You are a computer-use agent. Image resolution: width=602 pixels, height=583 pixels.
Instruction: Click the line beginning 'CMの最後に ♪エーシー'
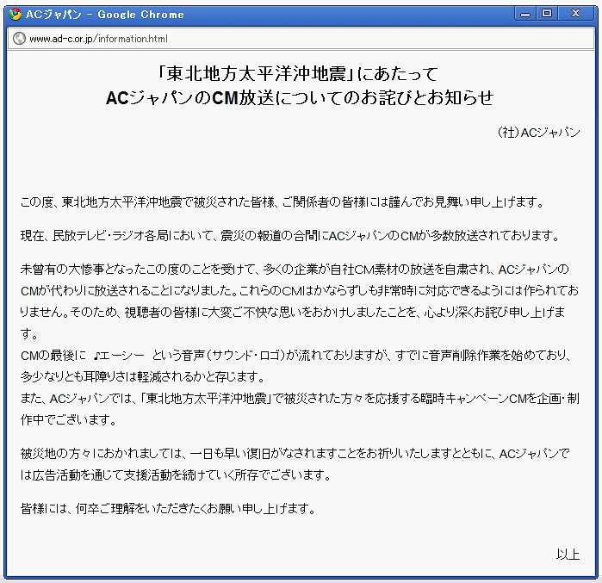[295, 356]
